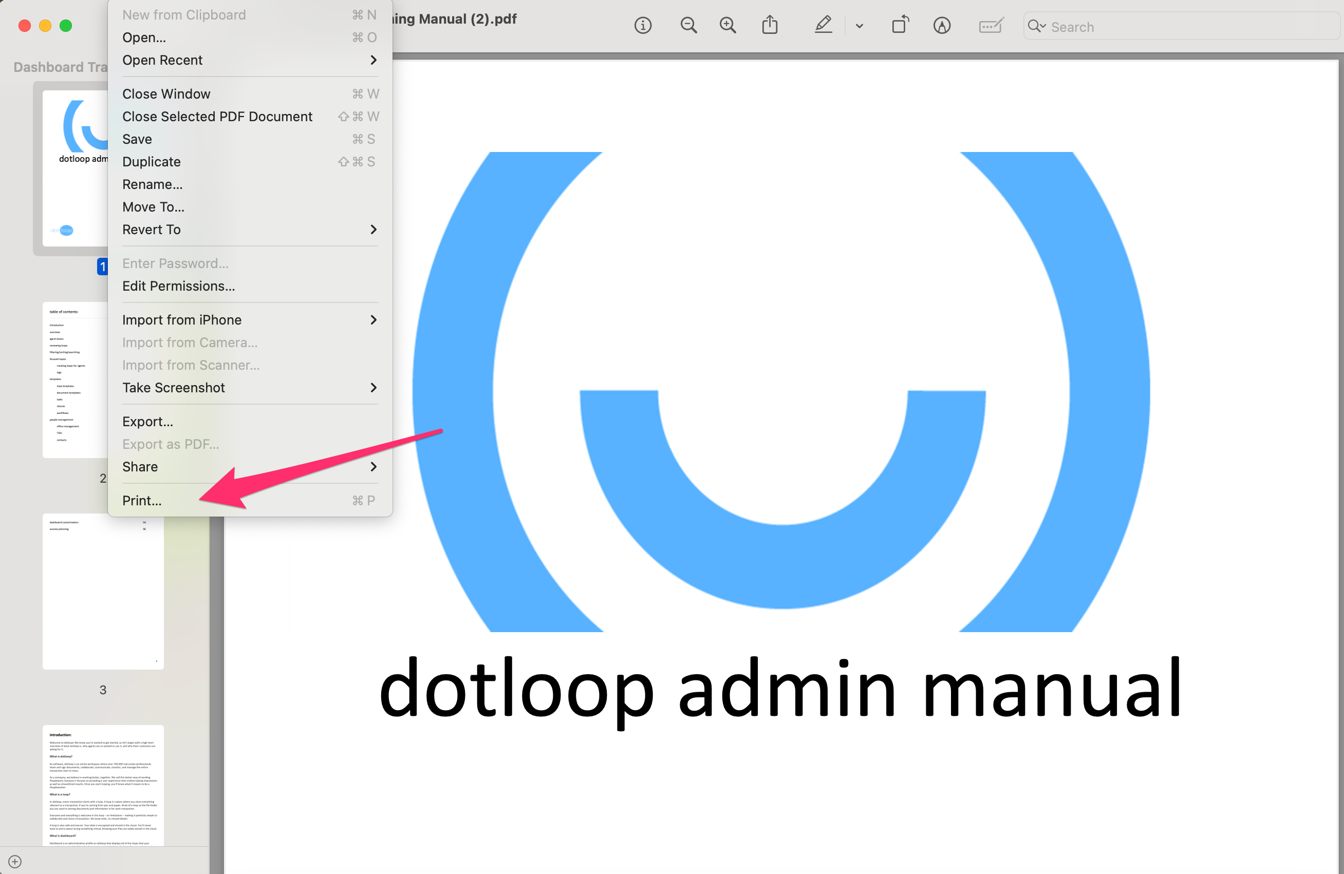Click the document Inspector info icon
Viewport: 1344px width, 874px height.
coord(643,25)
